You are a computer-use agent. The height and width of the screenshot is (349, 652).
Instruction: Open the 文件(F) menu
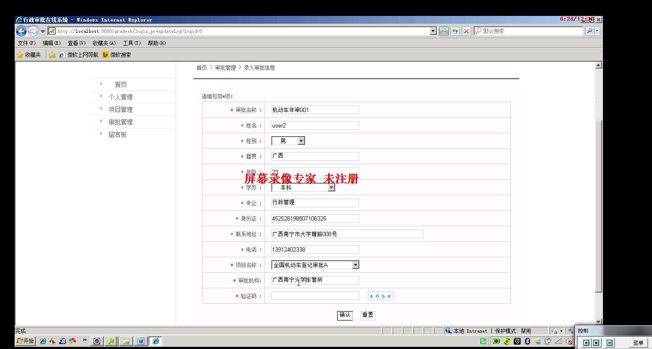(x=26, y=43)
